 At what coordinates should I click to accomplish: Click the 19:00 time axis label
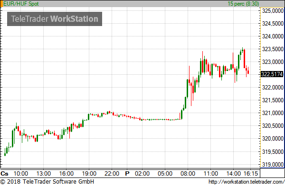[89, 174]
